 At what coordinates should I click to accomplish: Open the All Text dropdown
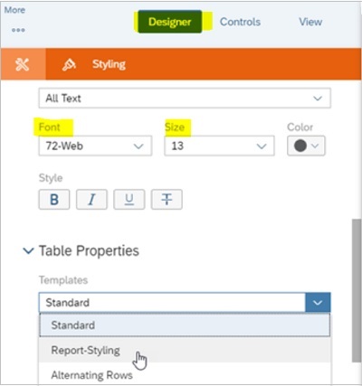click(x=185, y=98)
